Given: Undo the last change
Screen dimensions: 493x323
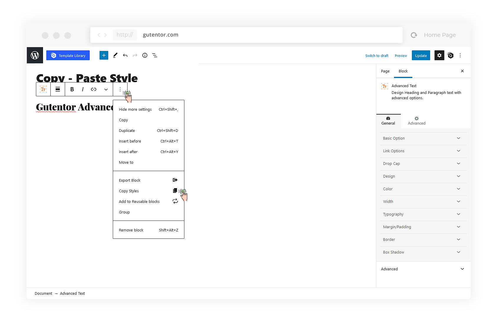Looking at the screenshot, I should pyautogui.click(x=125, y=55).
